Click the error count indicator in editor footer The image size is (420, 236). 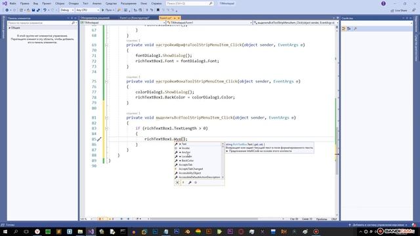102,219
